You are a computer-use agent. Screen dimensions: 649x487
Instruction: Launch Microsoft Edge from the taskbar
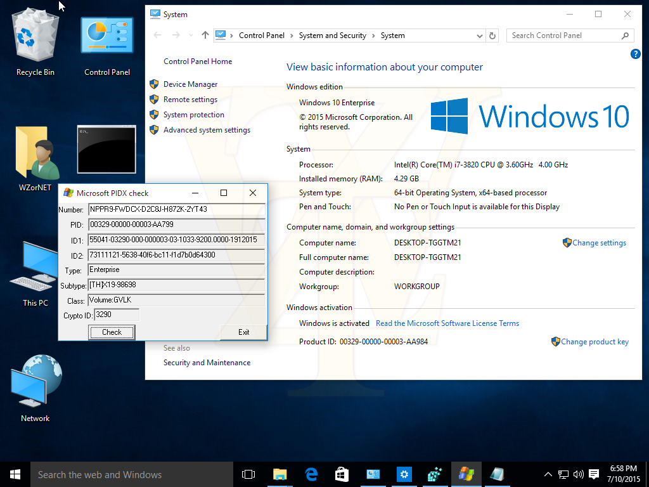311,474
